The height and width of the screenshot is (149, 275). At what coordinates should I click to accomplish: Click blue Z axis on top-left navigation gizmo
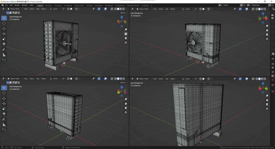coord(122,17)
